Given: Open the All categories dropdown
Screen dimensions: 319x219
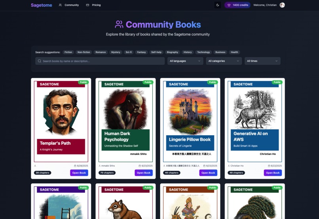Looking at the screenshot, I should (x=224, y=61).
